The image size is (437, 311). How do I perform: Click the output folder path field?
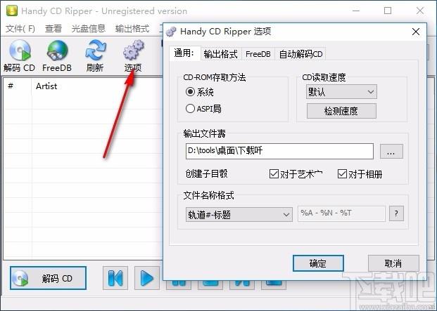(279, 151)
